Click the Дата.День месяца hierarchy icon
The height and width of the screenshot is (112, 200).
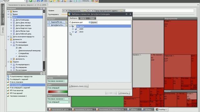point(14,23)
